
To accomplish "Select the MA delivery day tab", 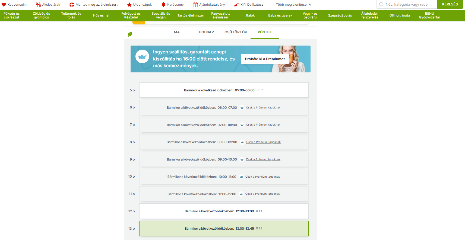I will tap(177, 32).
